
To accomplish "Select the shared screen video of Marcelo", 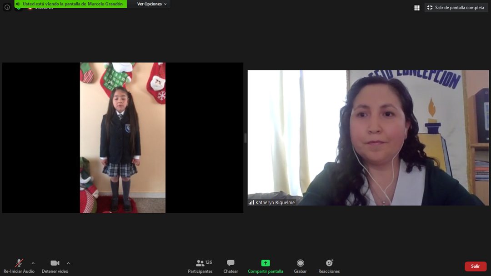I will point(123,138).
